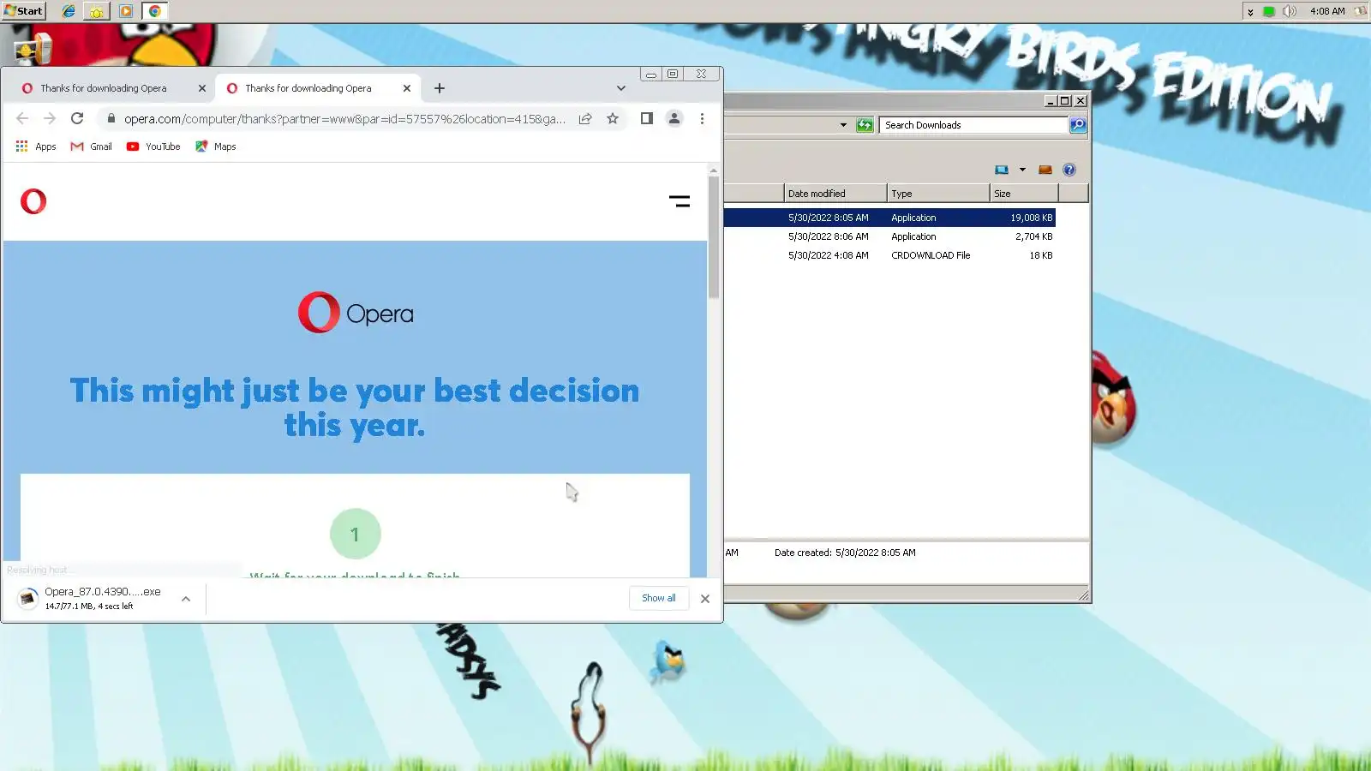Screen dimensions: 1371x771
Task: Toggle the Explorer preview pane icon
Action: click(1045, 170)
